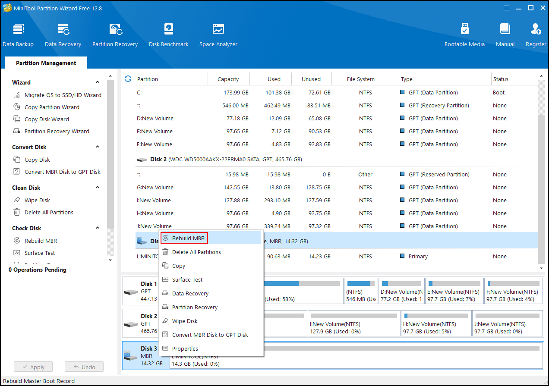Viewport: 549px width, 386px height.
Task: Collapse the Check Disk section
Action: 98,228
